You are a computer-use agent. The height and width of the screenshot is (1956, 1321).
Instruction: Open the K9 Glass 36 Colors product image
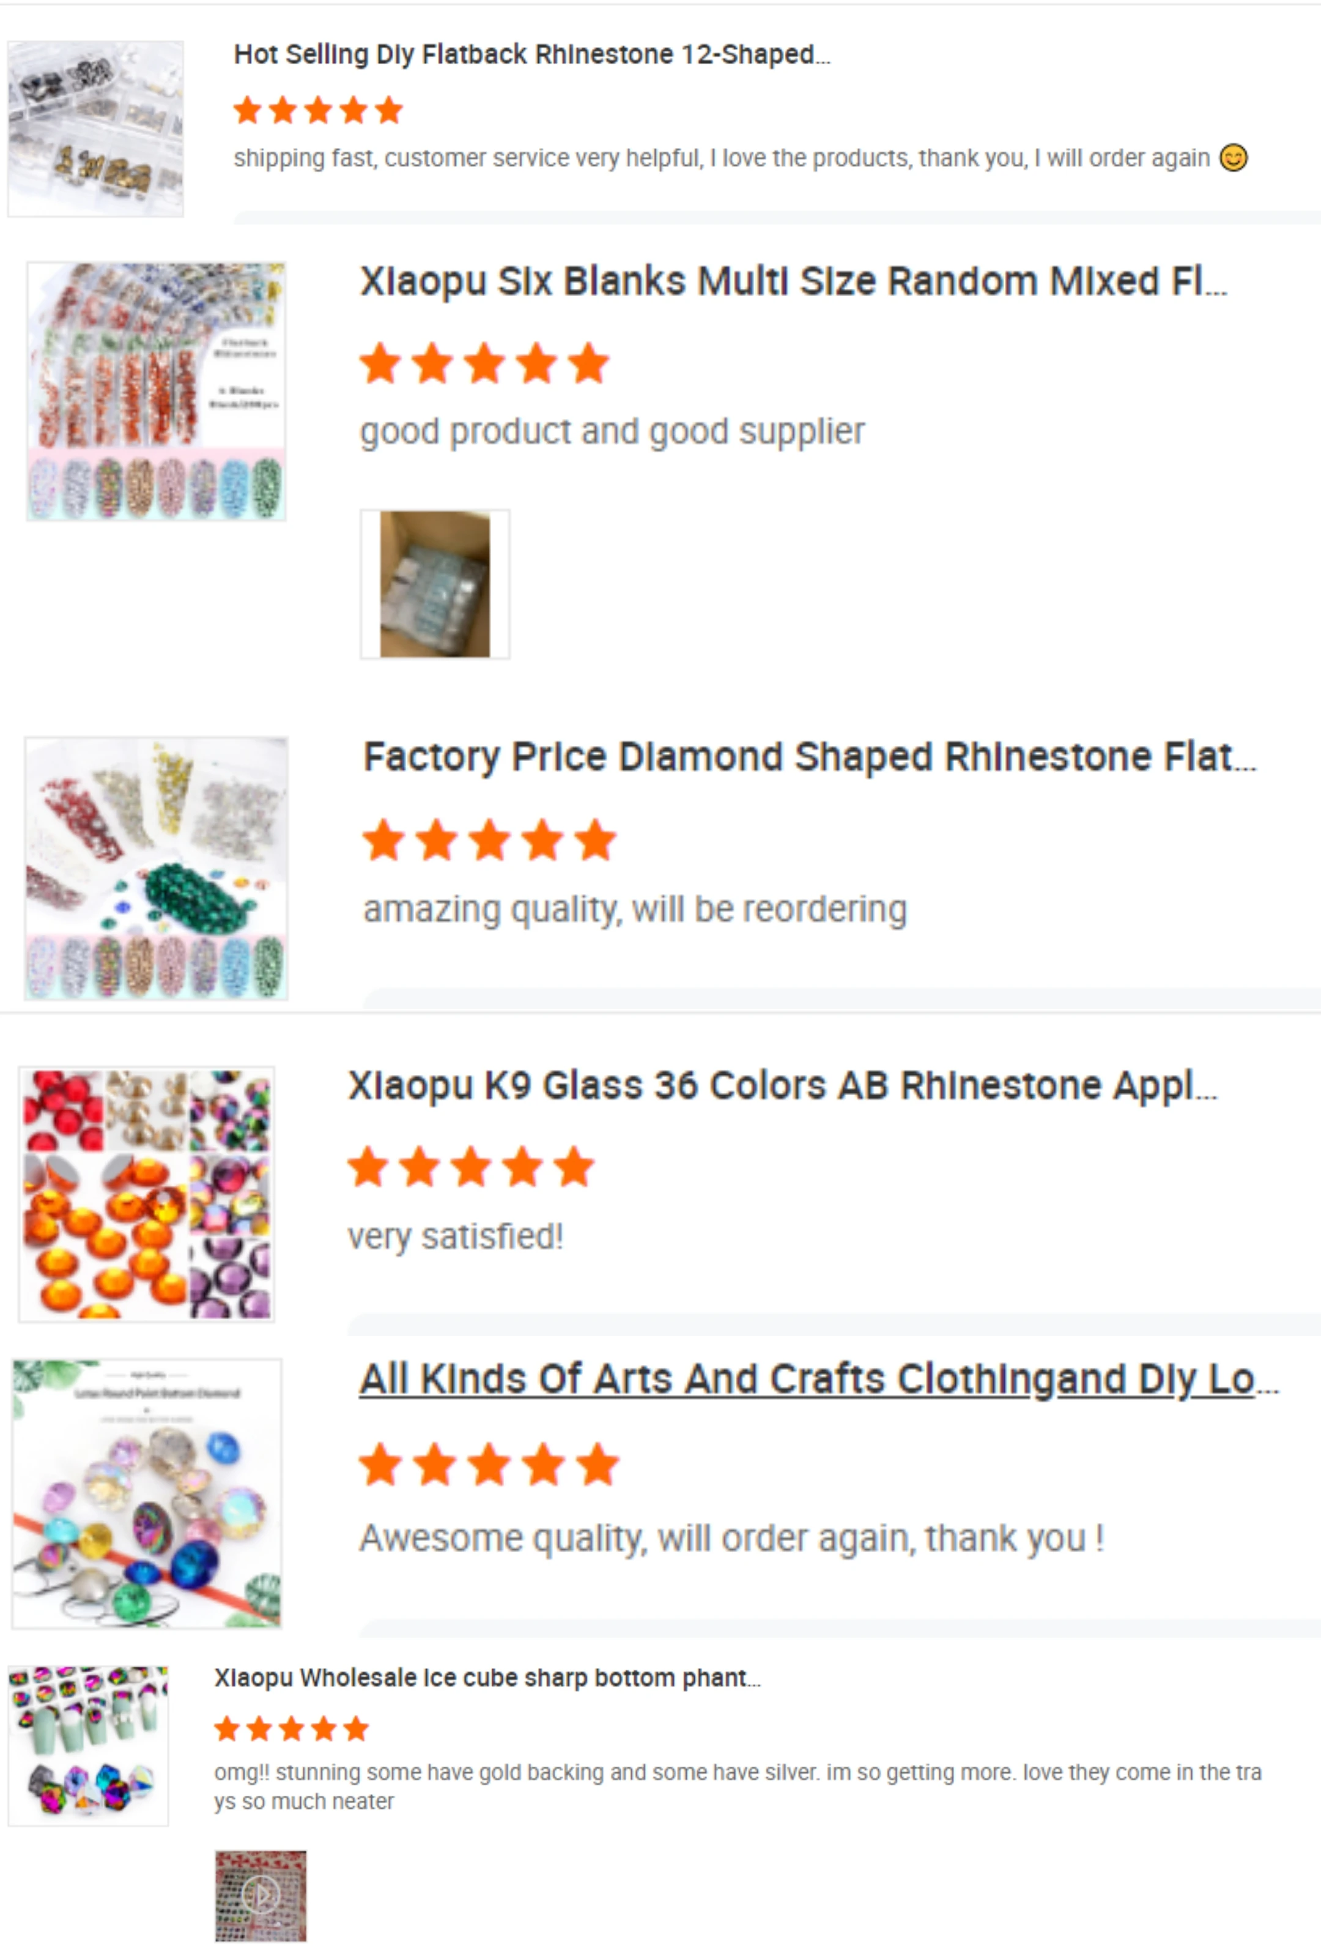tap(147, 1194)
